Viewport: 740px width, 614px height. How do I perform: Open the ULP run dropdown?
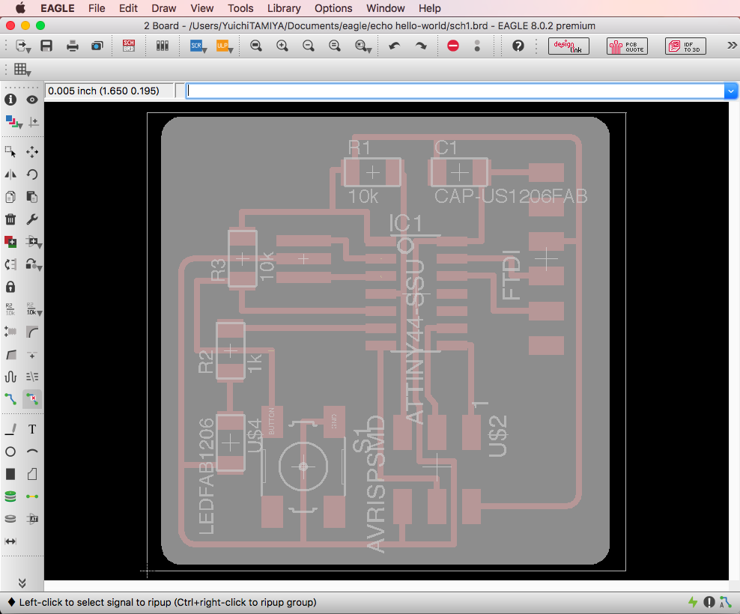[224, 46]
